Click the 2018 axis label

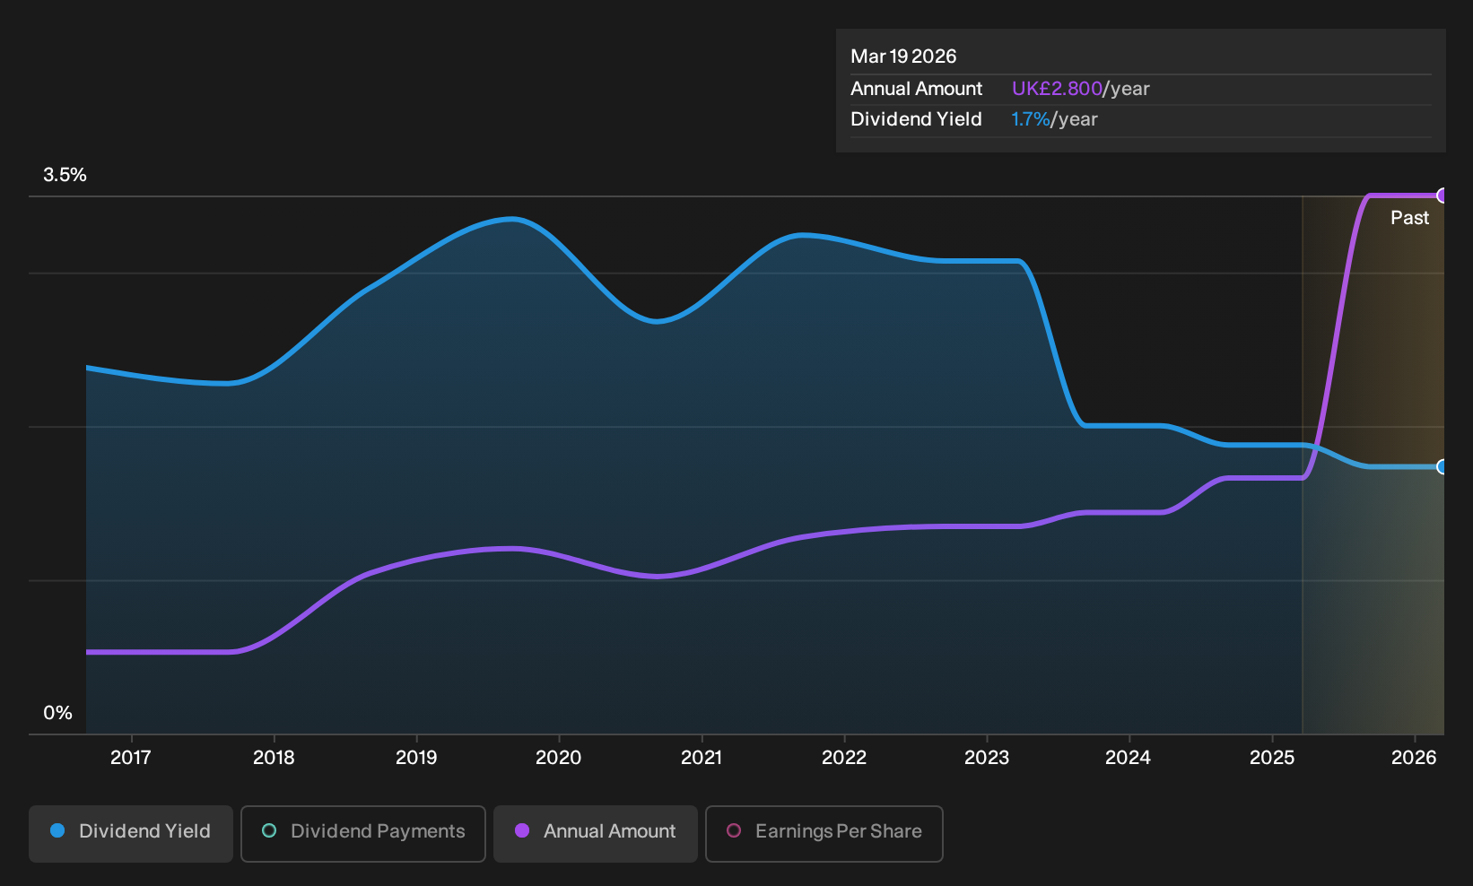click(x=274, y=758)
